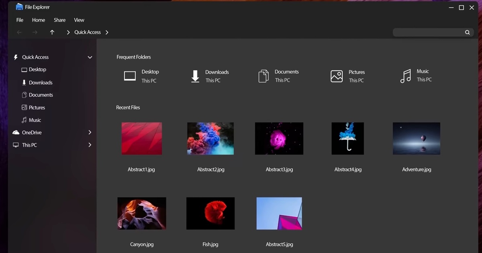The width and height of the screenshot is (482, 253).
Task: Click the forward arrow navigation icon
Action: click(35, 32)
